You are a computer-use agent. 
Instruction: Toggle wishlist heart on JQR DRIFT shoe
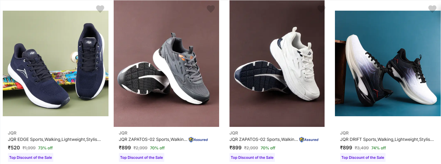[432, 9]
